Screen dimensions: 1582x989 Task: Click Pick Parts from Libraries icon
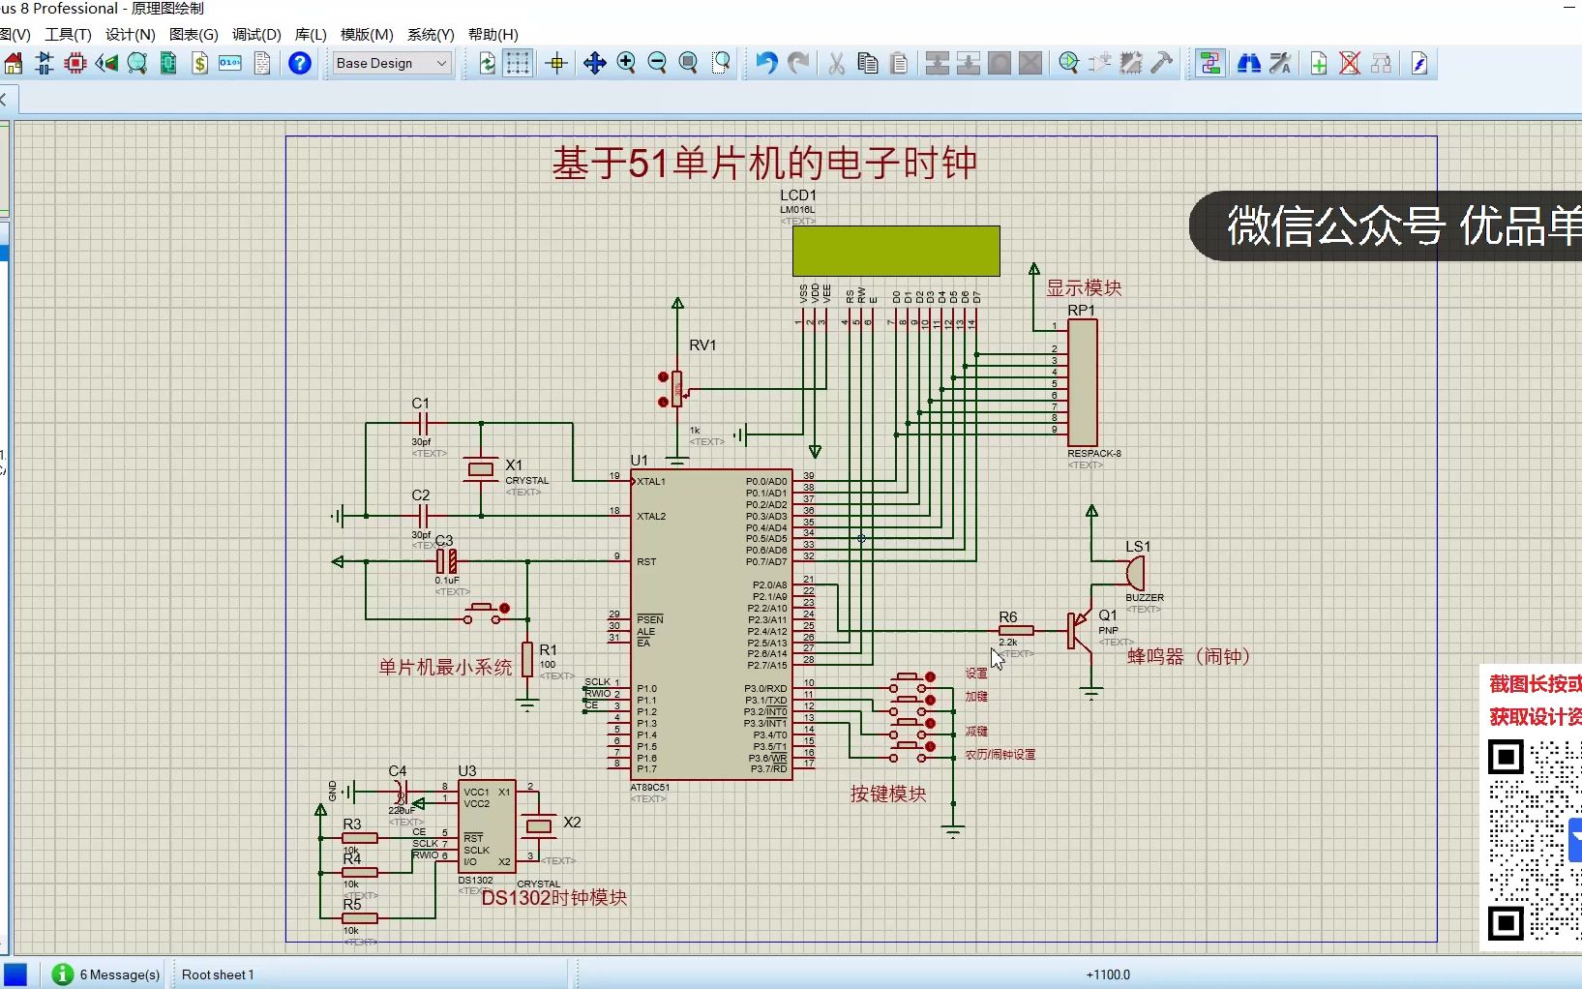(1069, 64)
